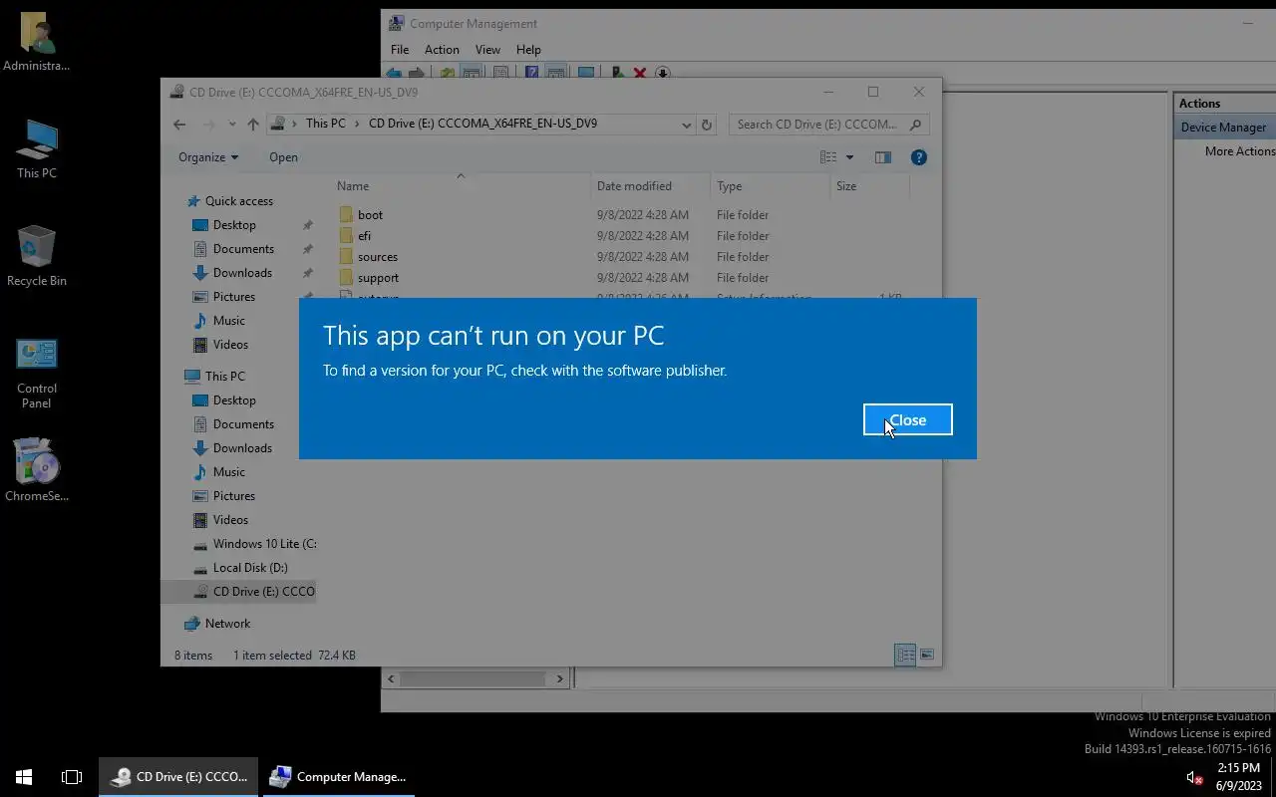Click Open in Explorer command bar
Image resolution: width=1276 pixels, height=797 pixels.
point(283,156)
